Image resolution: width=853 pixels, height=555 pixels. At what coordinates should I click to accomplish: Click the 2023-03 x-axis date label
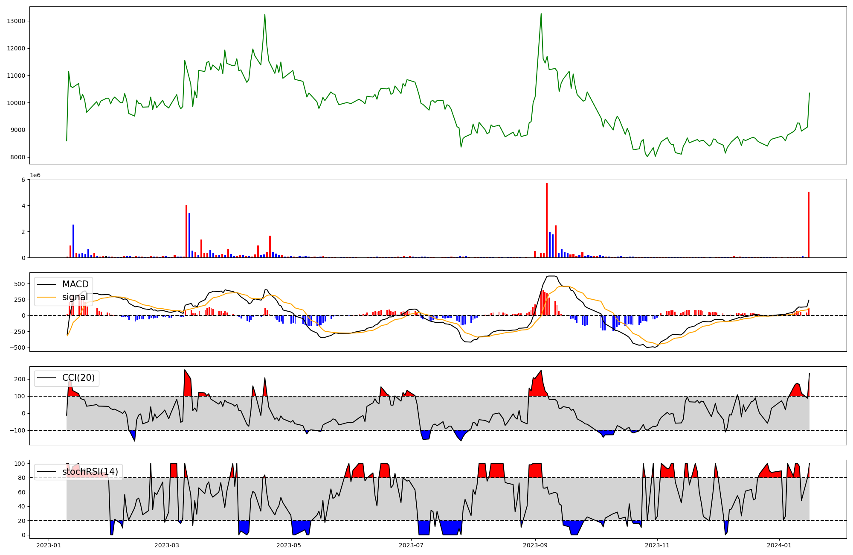(167, 545)
